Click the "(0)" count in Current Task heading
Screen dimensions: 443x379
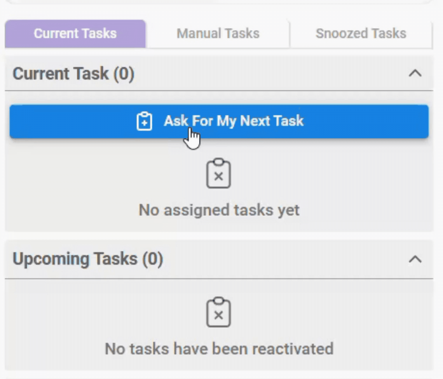tap(124, 74)
